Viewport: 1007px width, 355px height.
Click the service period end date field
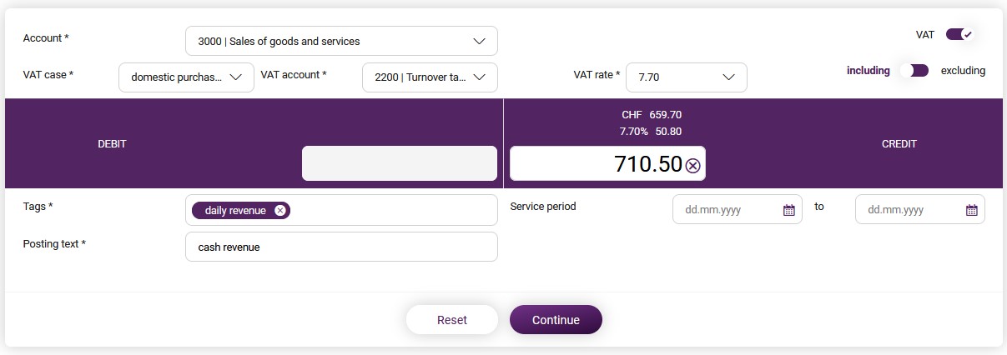click(x=920, y=210)
